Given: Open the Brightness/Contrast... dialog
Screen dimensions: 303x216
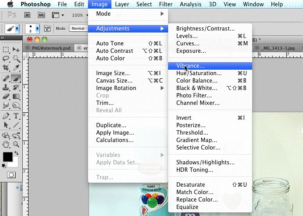Looking at the screenshot, I should click(x=210, y=29).
